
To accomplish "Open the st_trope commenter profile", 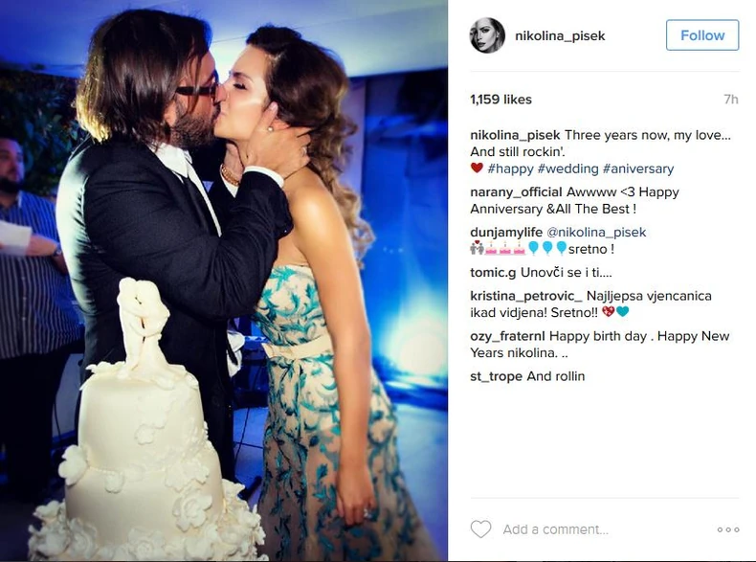I will point(496,376).
